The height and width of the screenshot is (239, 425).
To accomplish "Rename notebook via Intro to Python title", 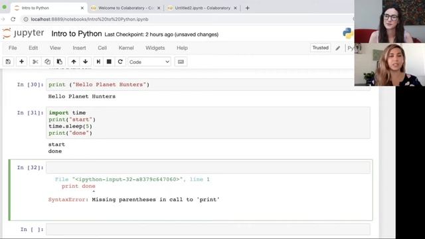I will (x=77, y=34).
